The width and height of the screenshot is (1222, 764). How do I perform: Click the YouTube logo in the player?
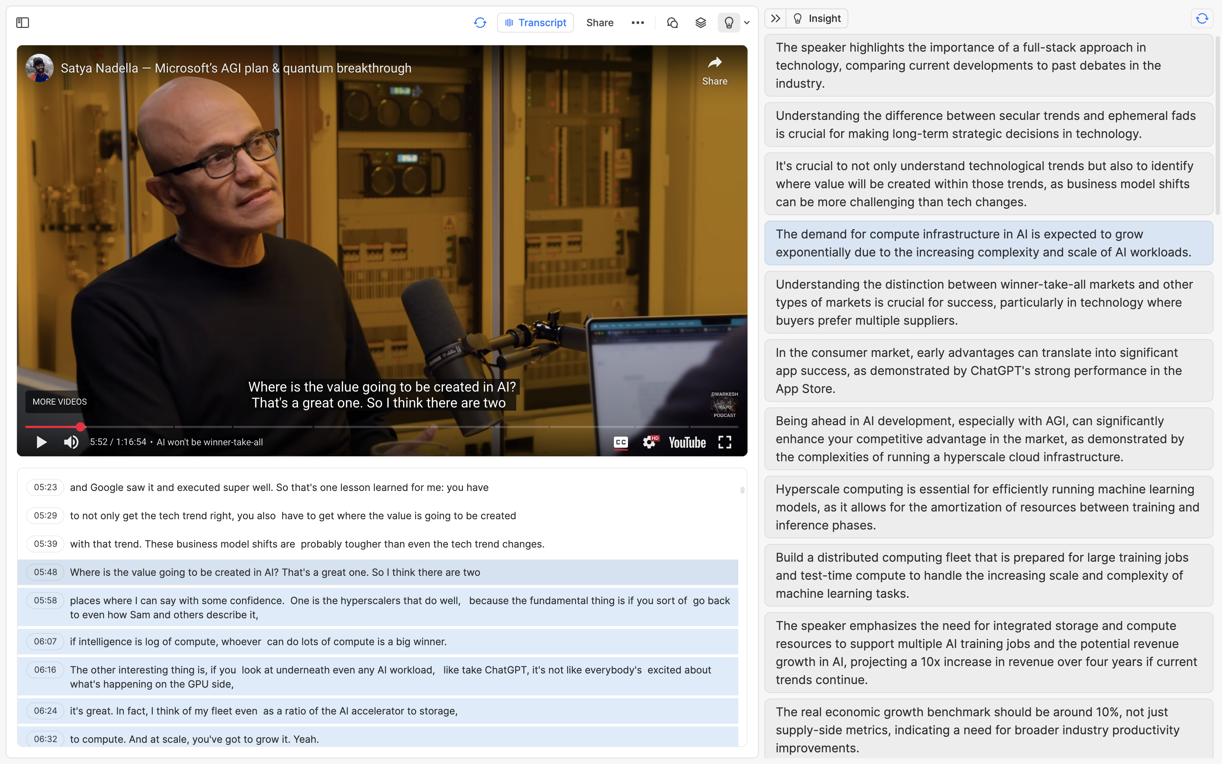[x=687, y=442]
